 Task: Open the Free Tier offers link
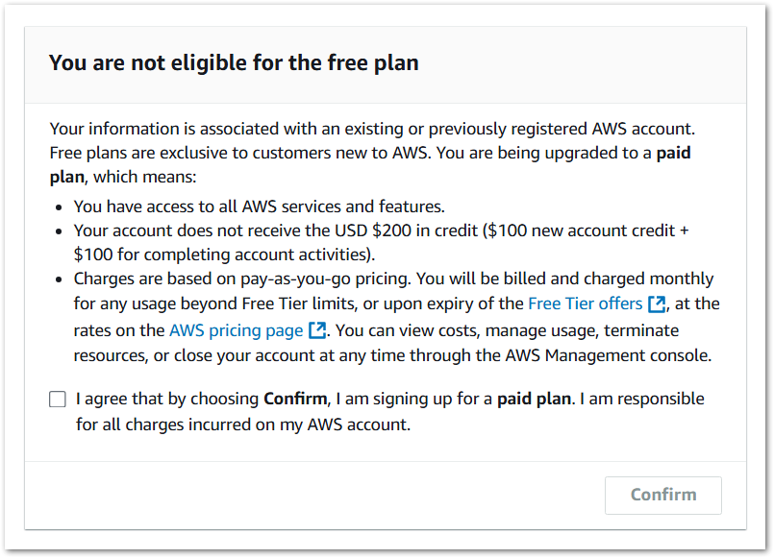[585, 303]
